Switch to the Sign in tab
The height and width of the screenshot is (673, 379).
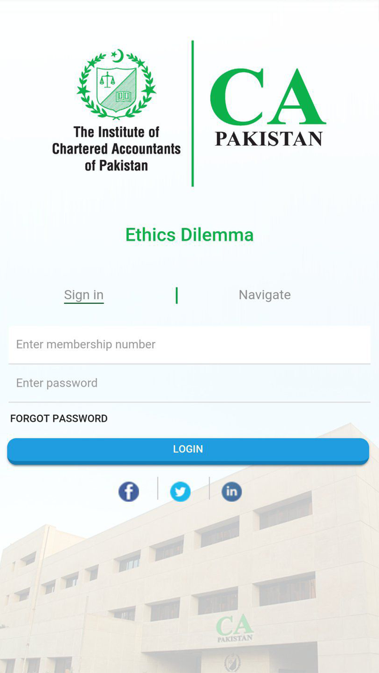(84, 295)
